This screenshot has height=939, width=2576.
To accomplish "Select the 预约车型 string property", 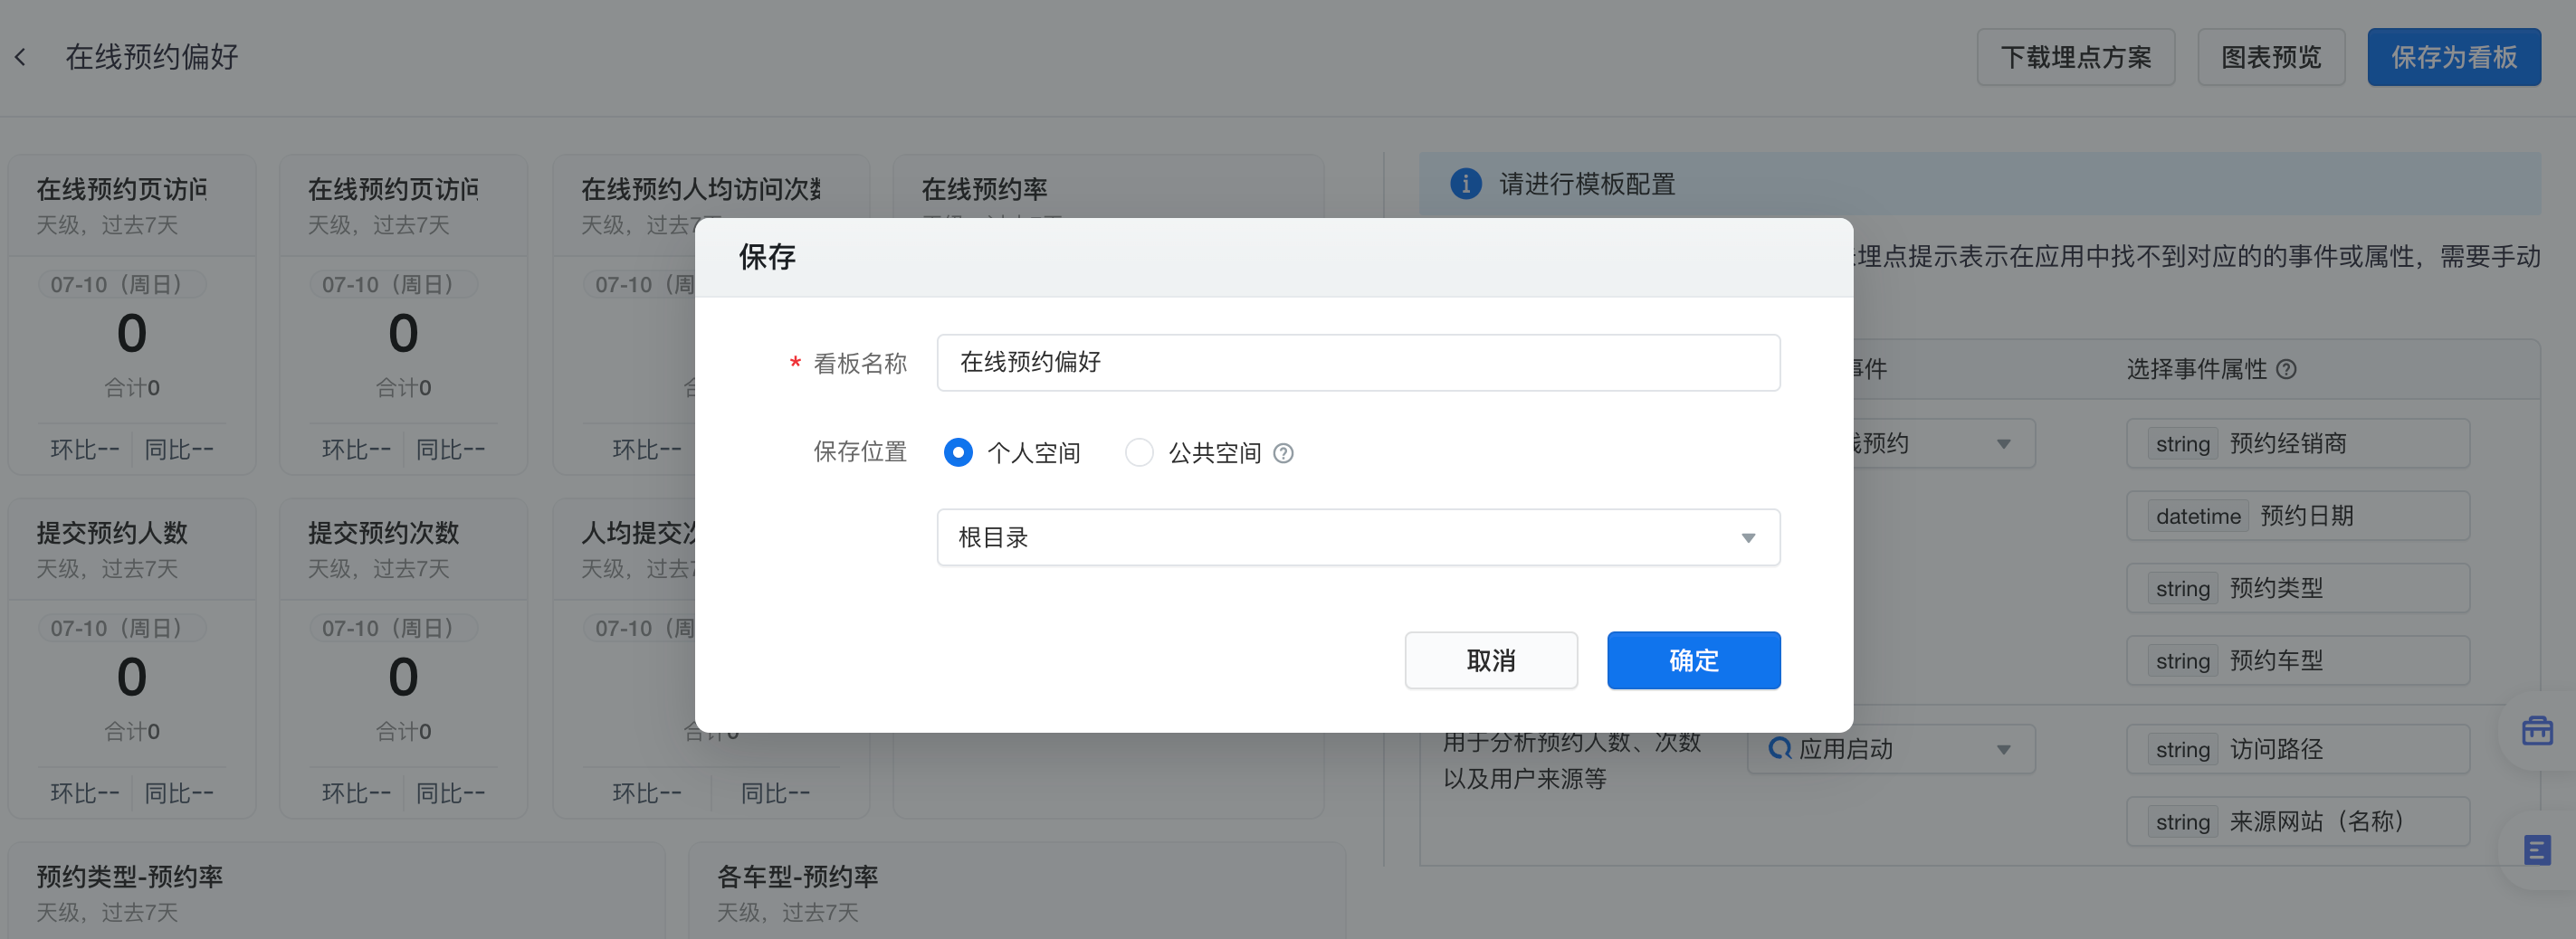I will (x=2297, y=661).
